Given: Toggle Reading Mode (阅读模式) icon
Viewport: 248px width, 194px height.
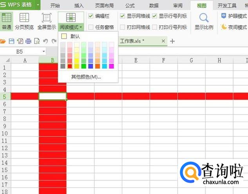Looking at the screenshot, I should coord(71,17).
